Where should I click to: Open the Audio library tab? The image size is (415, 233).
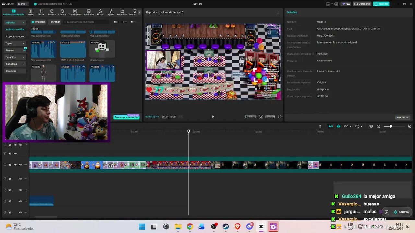(30, 12)
